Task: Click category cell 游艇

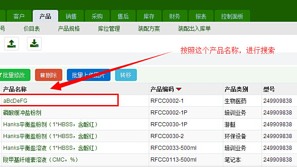Action: click(x=230, y=124)
